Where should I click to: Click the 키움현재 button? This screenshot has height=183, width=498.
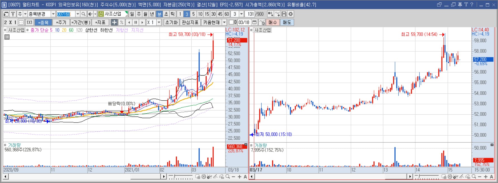pos(211,22)
